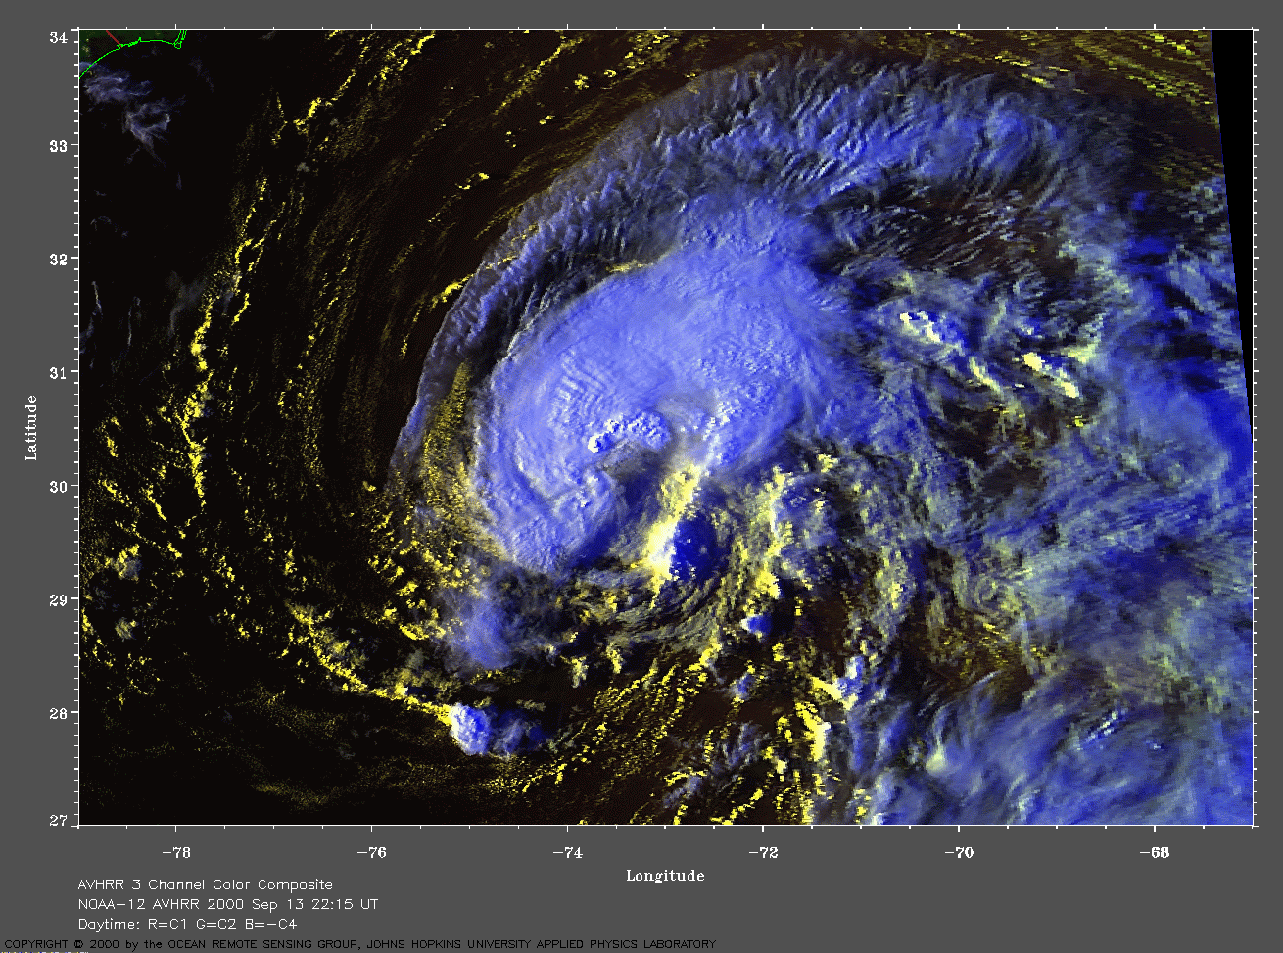Click the 31 latitude tick label
The width and height of the screenshot is (1283, 953).
coord(58,373)
